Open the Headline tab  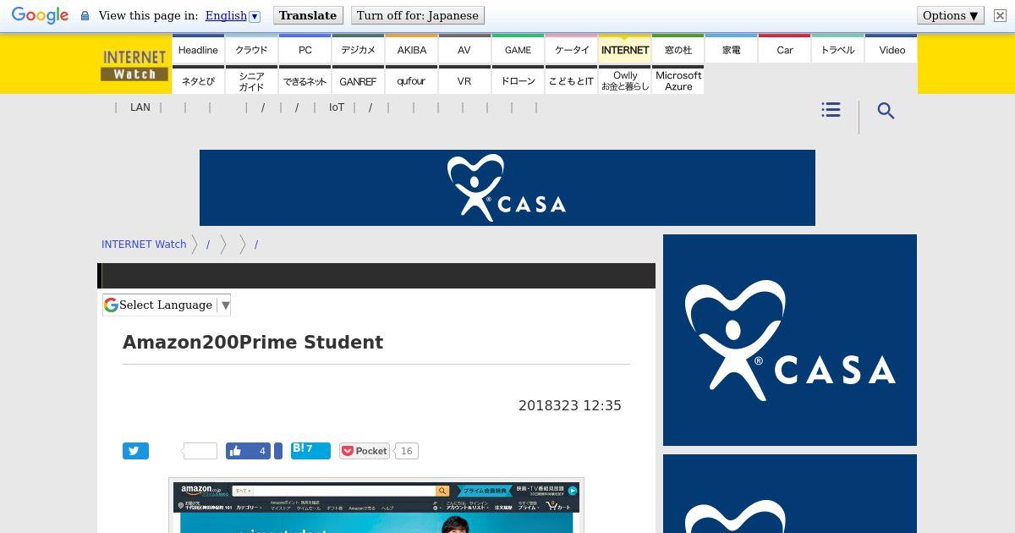point(198,49)
